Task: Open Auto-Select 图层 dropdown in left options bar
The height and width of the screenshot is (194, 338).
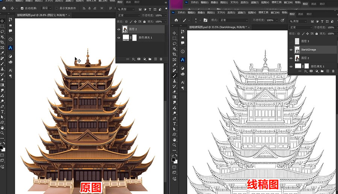Action: (47, 8)
